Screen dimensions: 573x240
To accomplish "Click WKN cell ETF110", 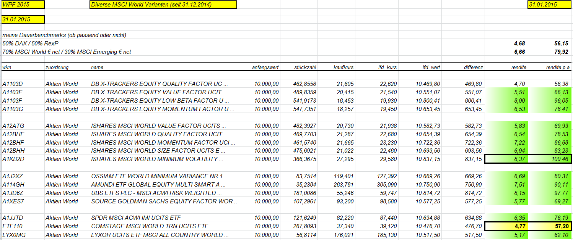I will [12, 226].
